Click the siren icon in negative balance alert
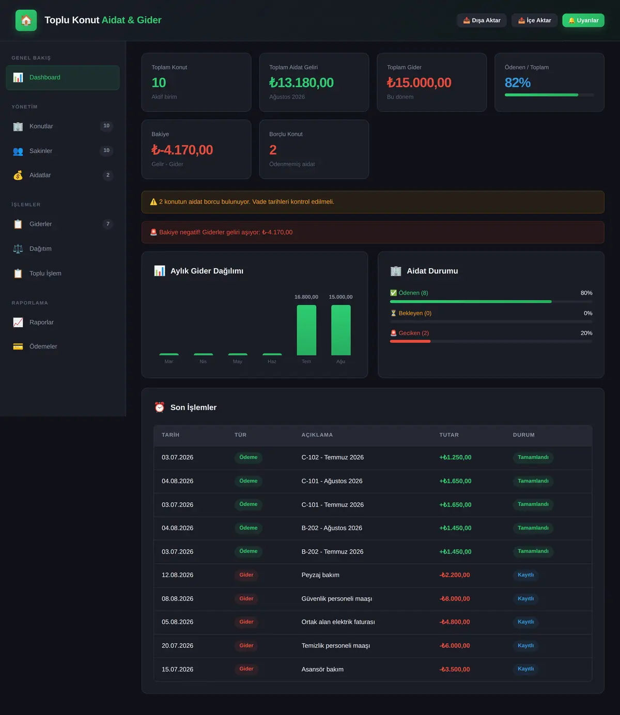Image resolution: width=620 pixels, height=715 pixels. [x=153, y=232]
